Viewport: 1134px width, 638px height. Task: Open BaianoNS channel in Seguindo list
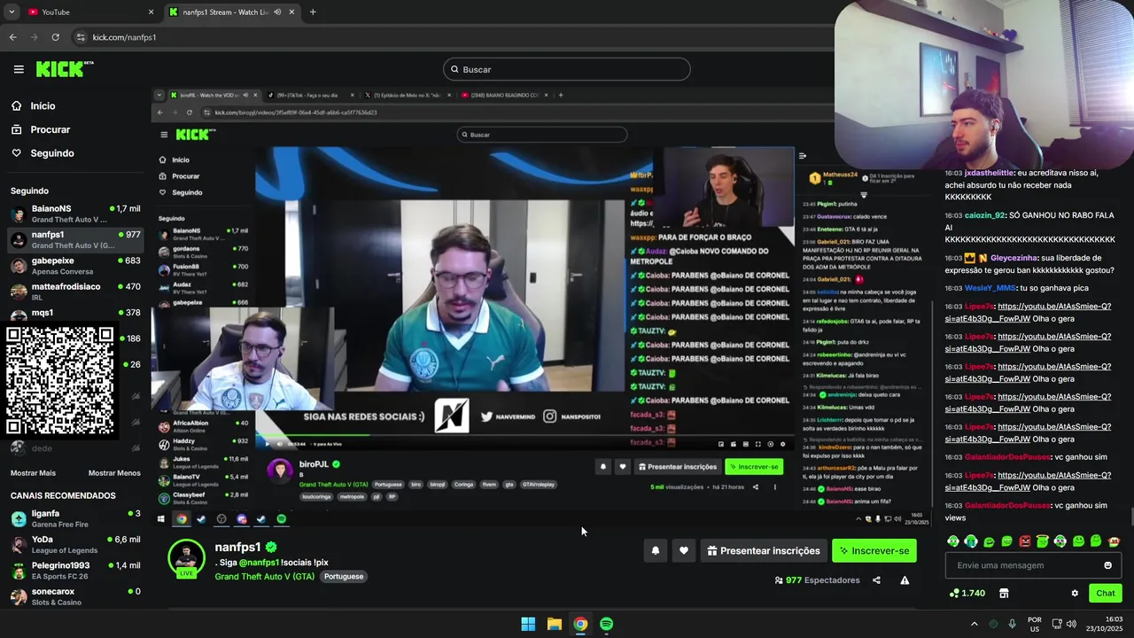coord(74,214)
